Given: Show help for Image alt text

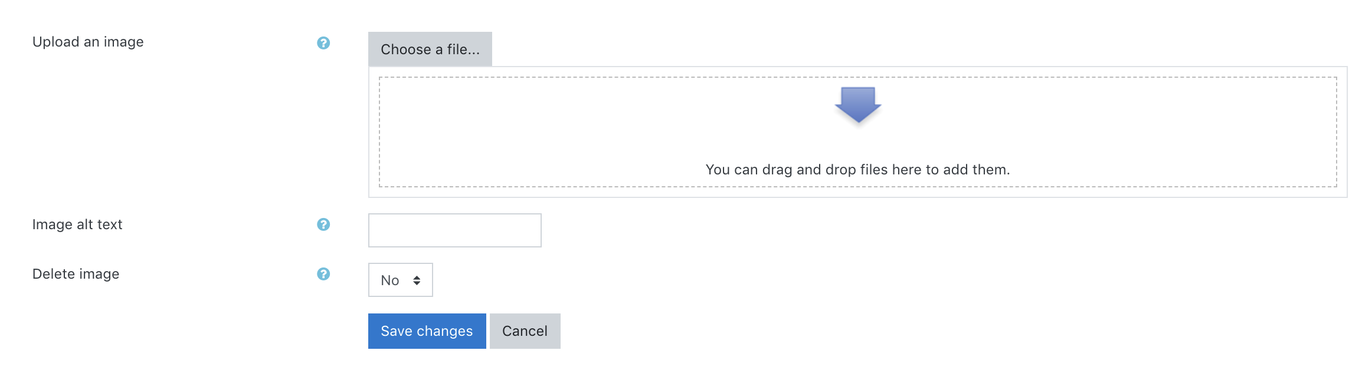Looking at the screenshot, I should (323, 224).
